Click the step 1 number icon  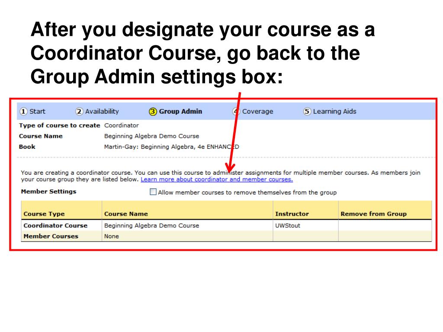(x=24, y=112)
